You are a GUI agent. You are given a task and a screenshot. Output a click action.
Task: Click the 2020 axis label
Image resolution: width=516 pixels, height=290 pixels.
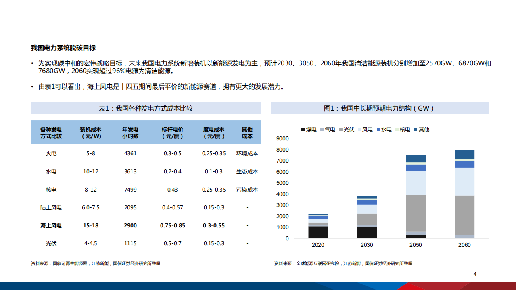pos(318,245)
